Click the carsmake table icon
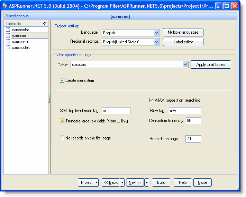Screen dimensions: 246x197 [x=8, y=42]
